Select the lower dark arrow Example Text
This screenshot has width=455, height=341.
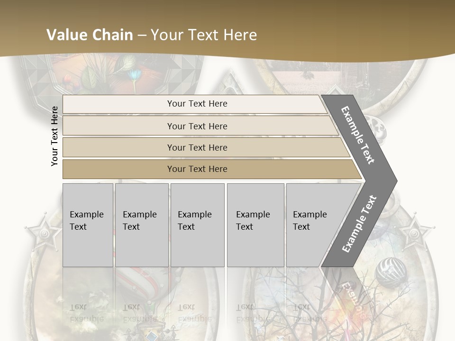[359, 224]
